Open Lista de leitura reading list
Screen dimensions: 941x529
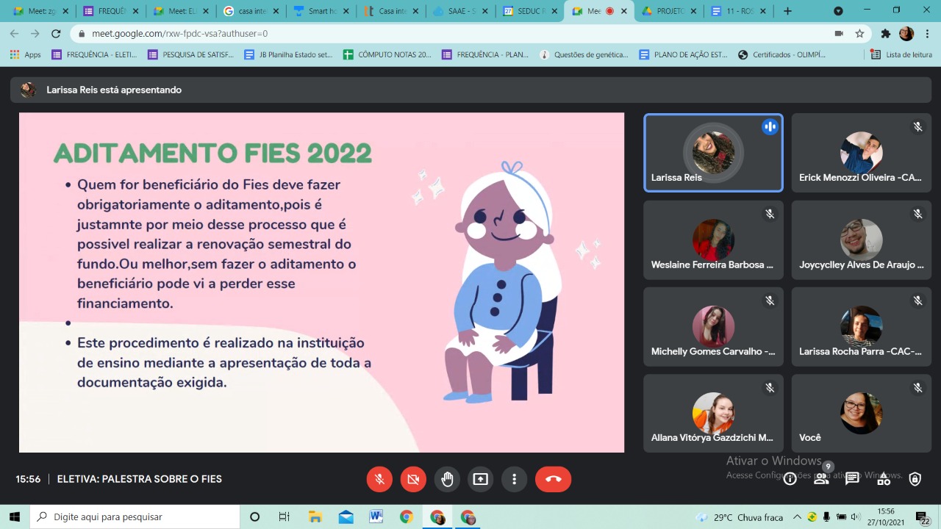click(901, 54)
